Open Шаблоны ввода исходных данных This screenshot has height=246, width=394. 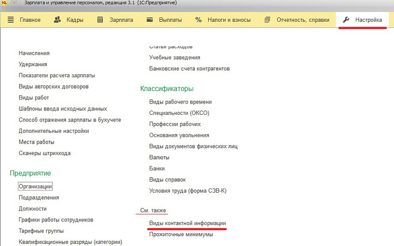(63, 109)
